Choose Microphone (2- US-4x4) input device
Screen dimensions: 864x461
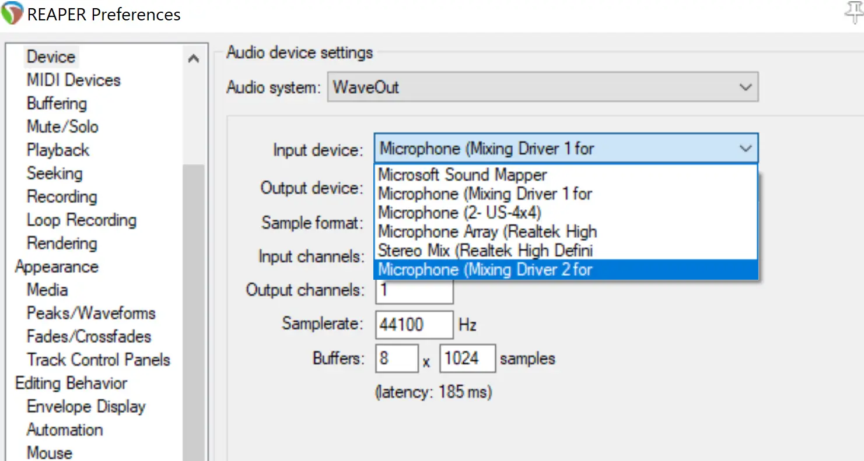[x=459, y=213]
